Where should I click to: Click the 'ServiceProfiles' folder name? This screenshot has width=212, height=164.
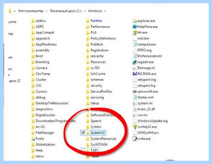(x=101, y=91)
